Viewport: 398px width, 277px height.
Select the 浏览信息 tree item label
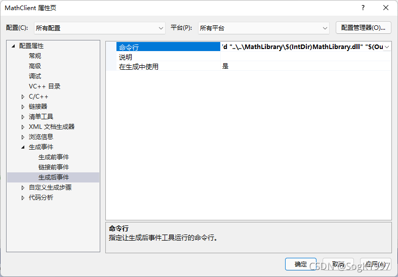(41, 137)
